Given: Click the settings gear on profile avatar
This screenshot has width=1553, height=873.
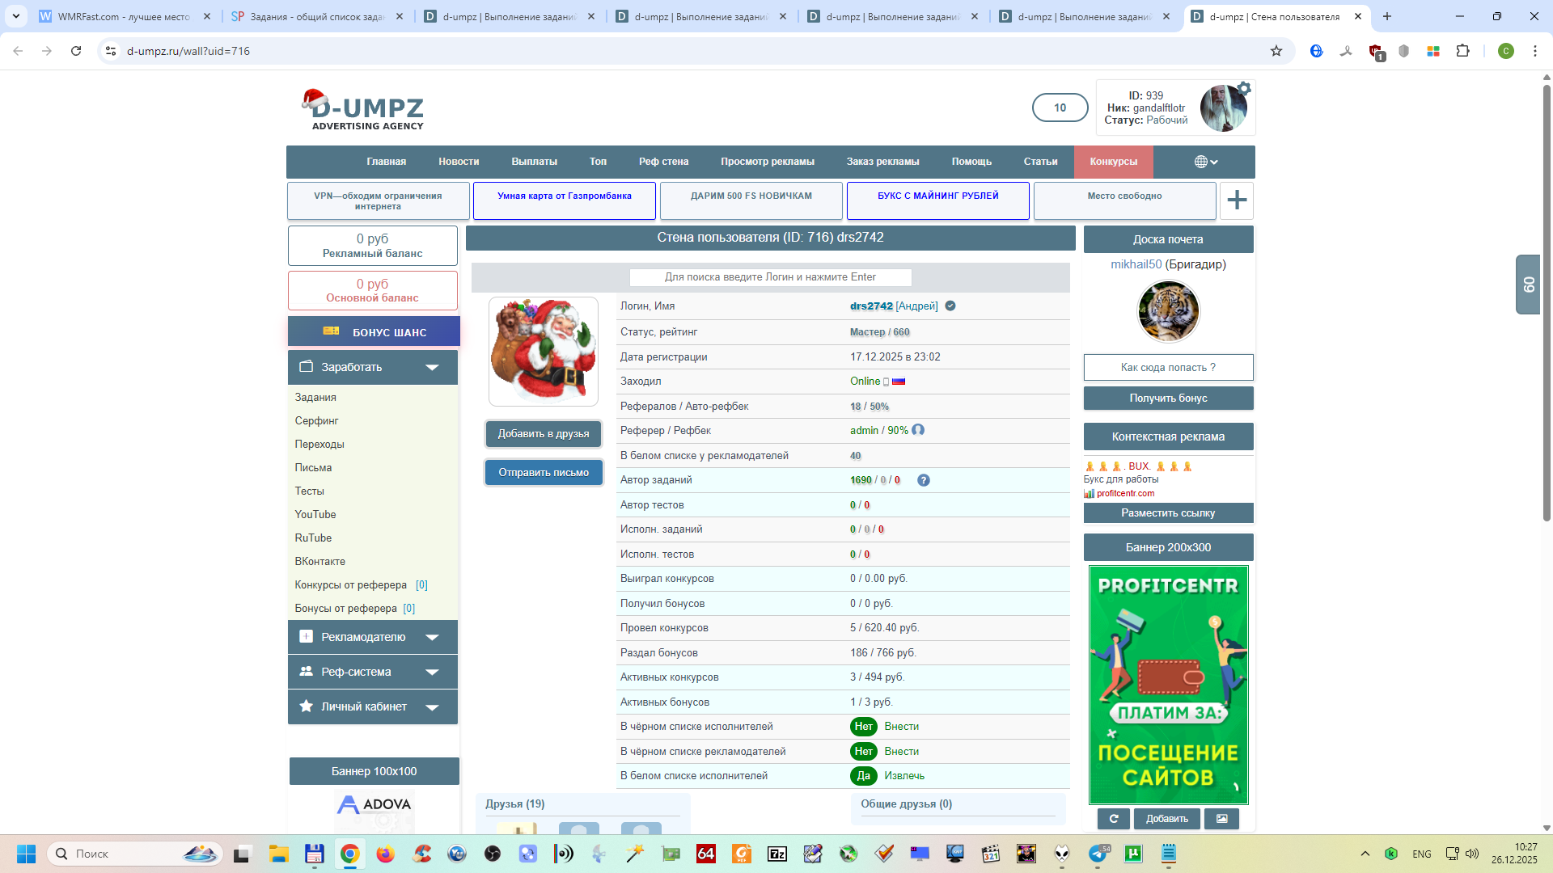Looking at the screenshot, I should click(1244, 89).
